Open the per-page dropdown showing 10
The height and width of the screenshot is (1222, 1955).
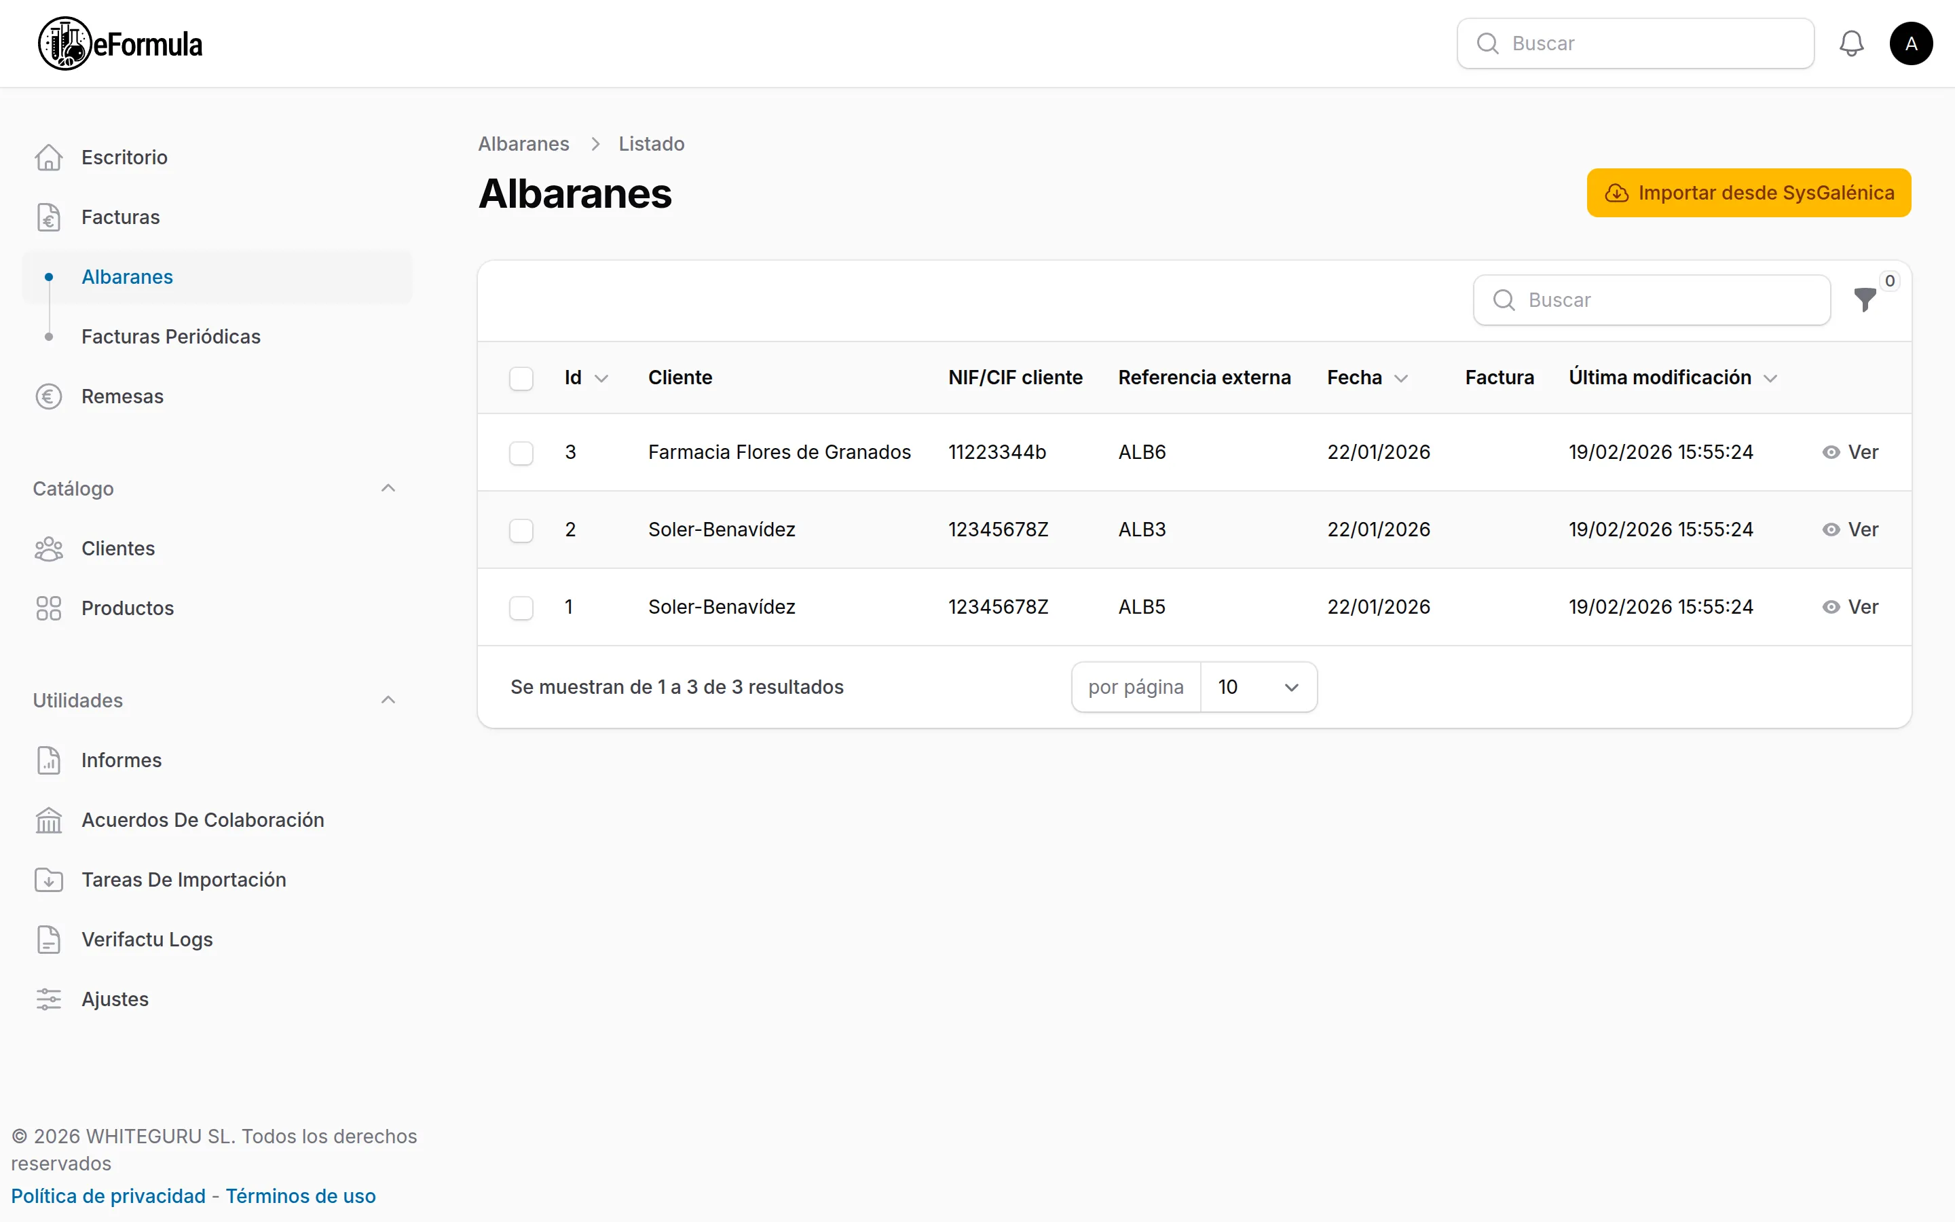[1259, 687]
